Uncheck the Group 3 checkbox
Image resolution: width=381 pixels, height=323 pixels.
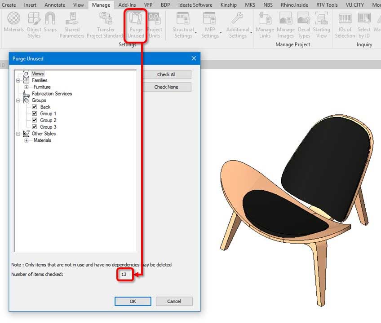(35, 127)
